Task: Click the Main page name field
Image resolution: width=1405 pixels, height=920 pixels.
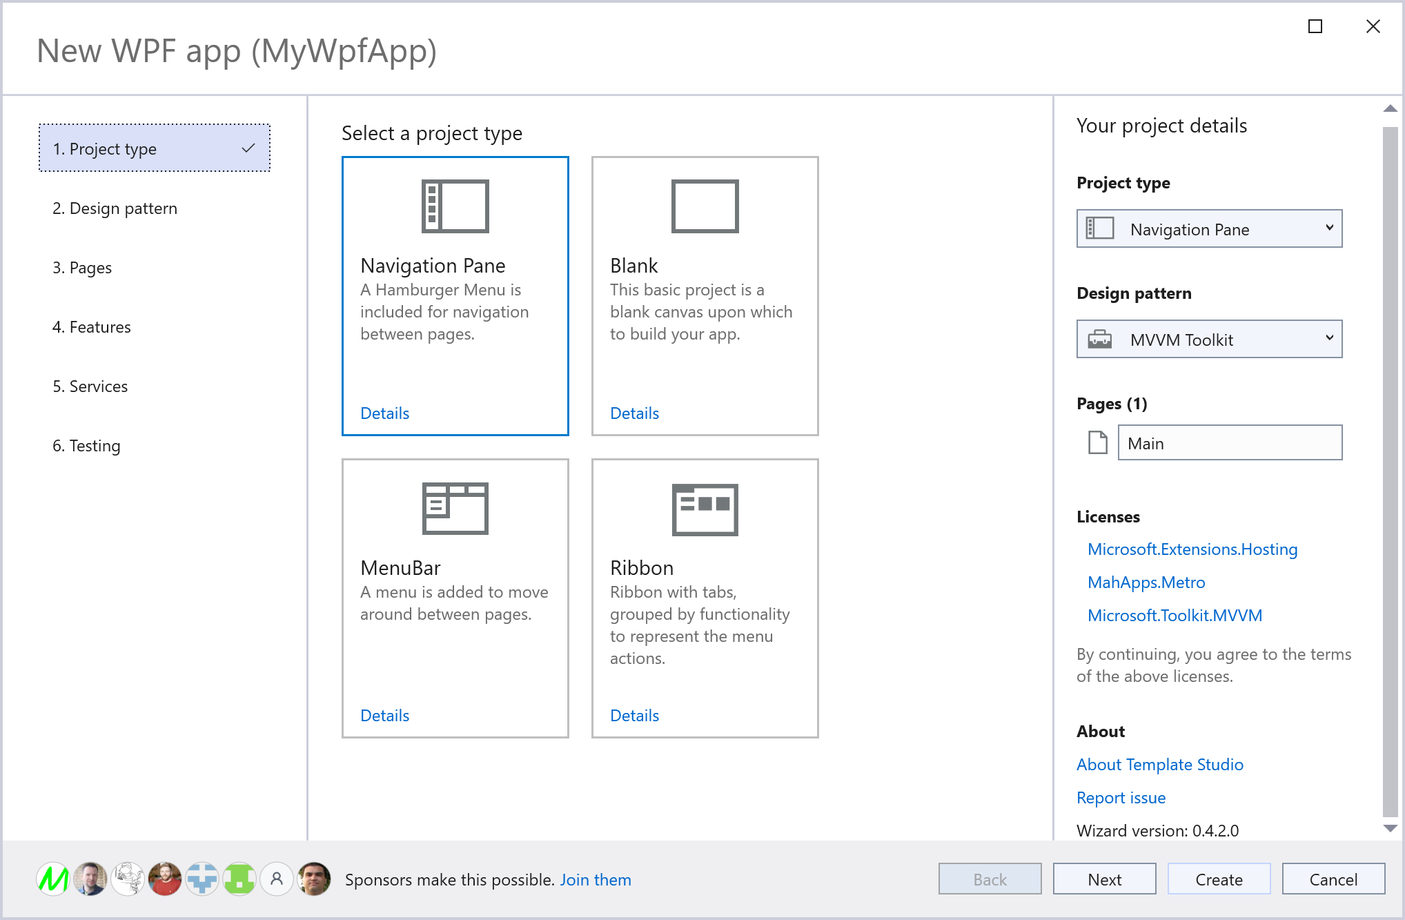Action: (x=1230, y=443)
